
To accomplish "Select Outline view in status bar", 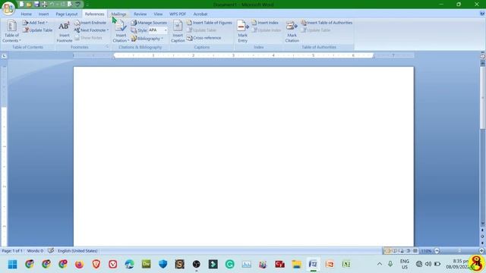I will (x=409, y=251).
